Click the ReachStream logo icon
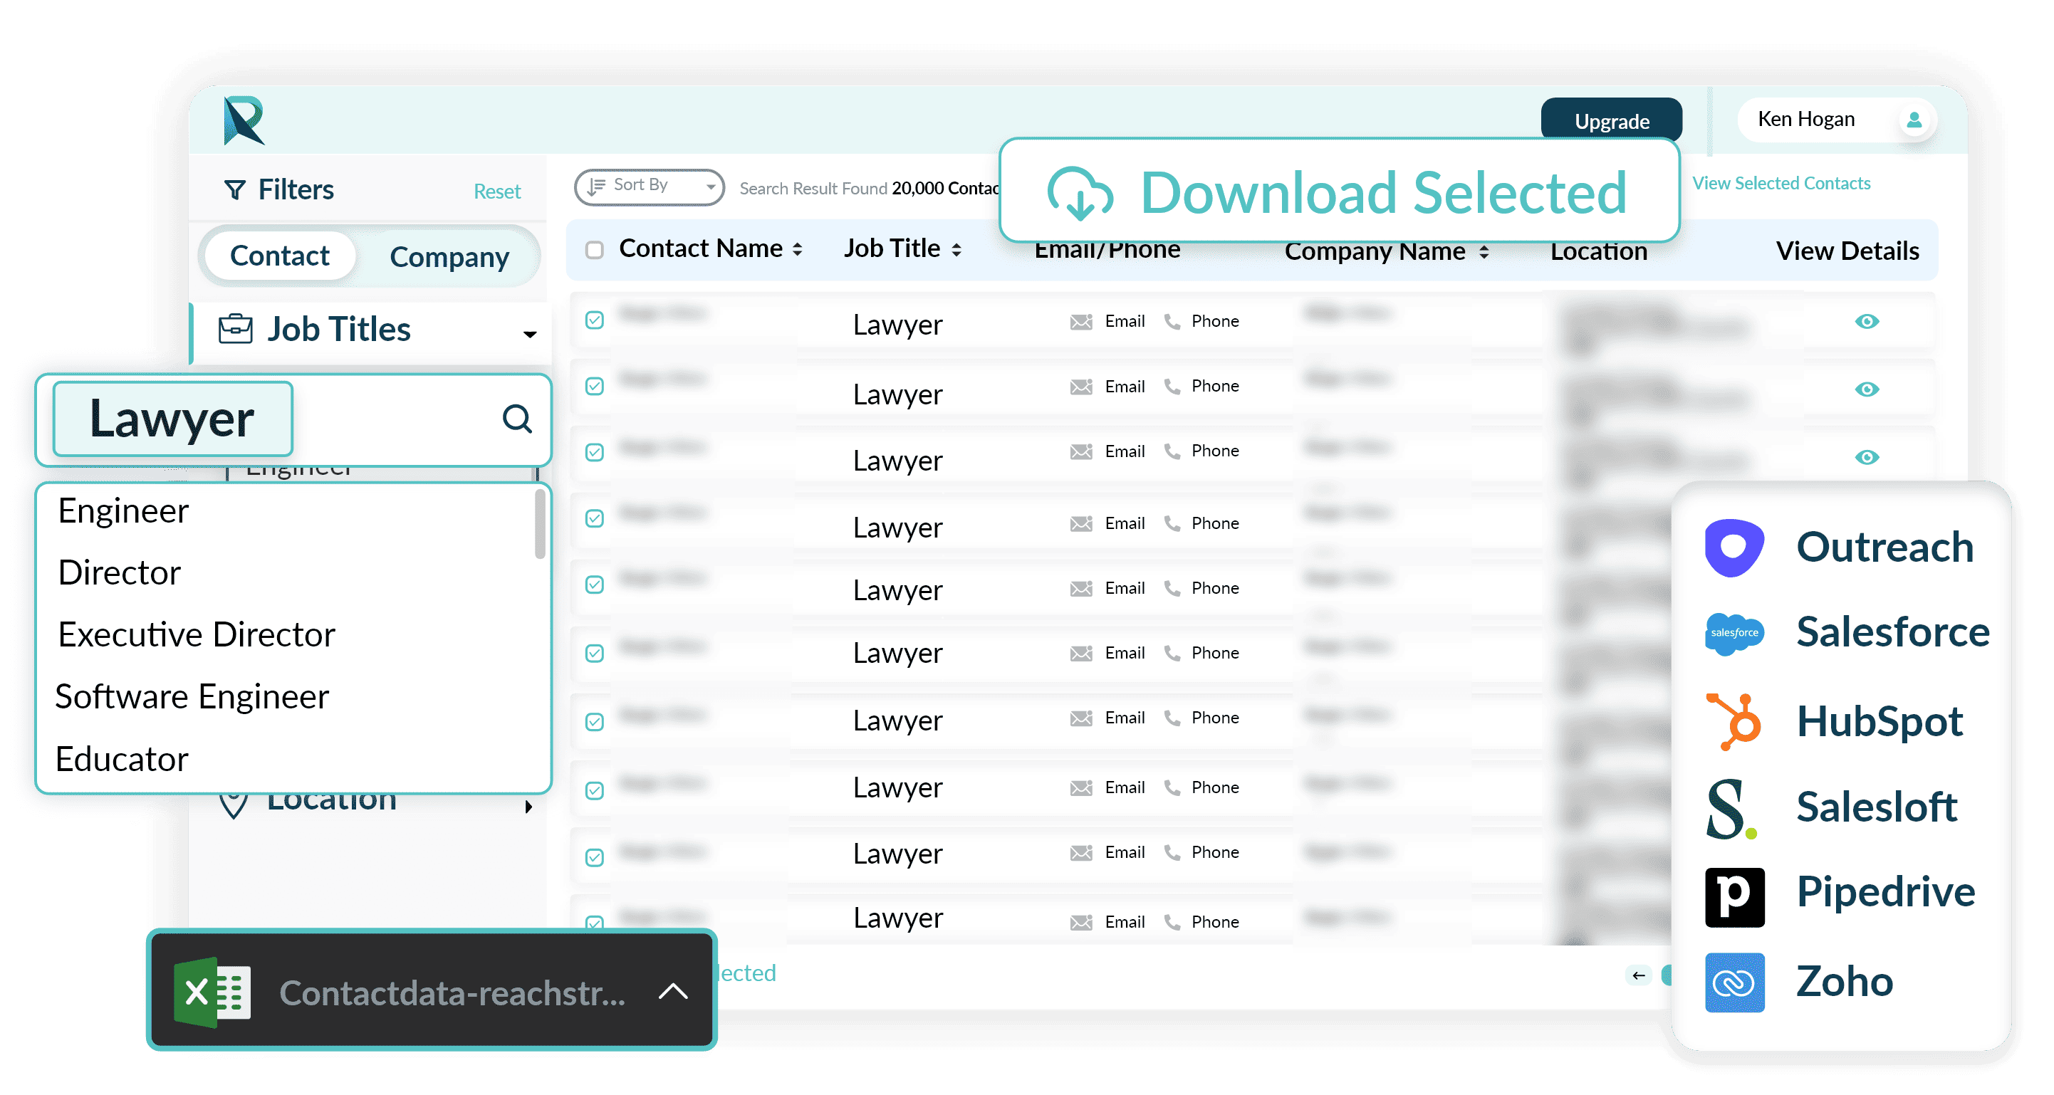The width and height of the screenshot is (2054, 1095). tap(243, 120)
